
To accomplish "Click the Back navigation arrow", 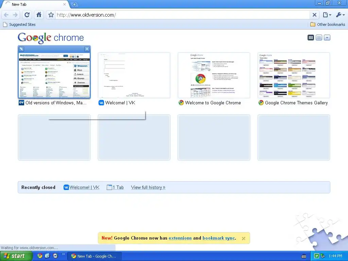I will click(x=6, y=15).
